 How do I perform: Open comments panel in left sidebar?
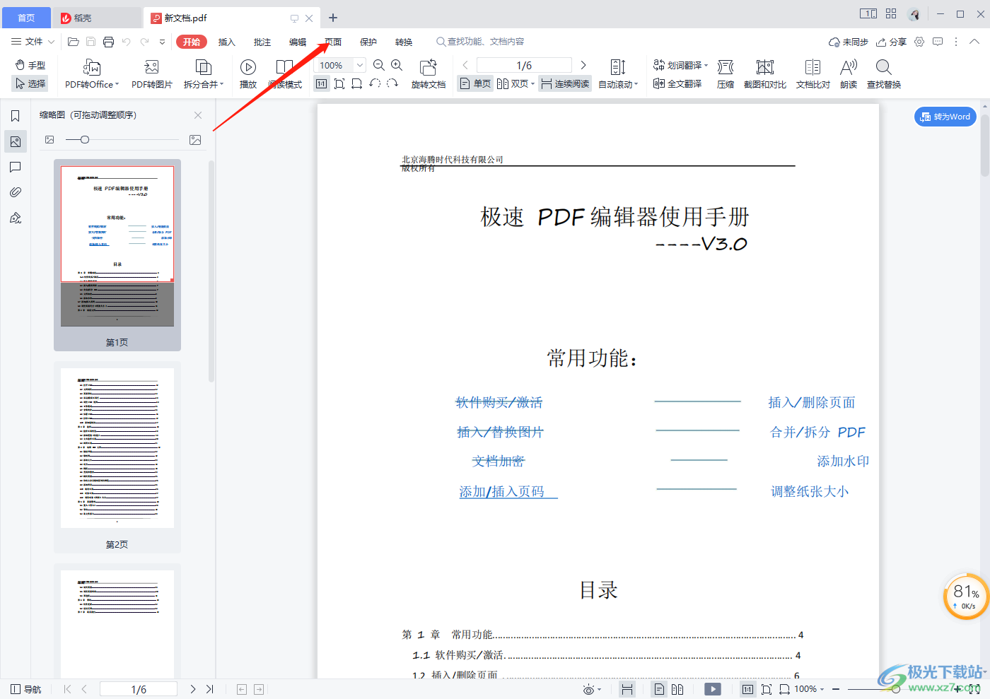tap(16, 167)
